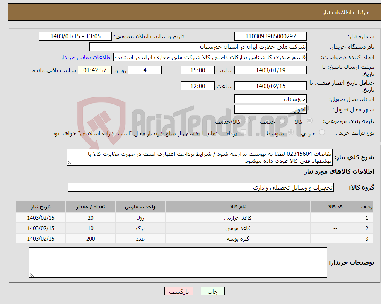Click the نام کالا column header
381x304 pixels.
(238, 207)
